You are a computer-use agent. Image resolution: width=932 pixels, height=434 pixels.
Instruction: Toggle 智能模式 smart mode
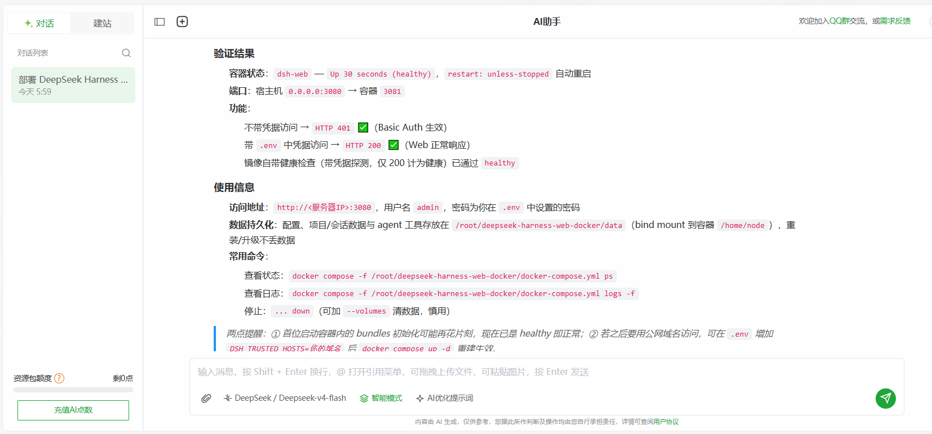pos(381,398)
